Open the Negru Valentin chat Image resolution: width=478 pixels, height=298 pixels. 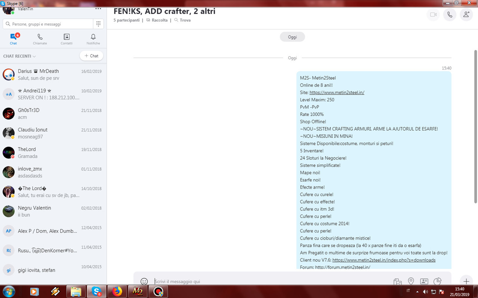[53, 211]
